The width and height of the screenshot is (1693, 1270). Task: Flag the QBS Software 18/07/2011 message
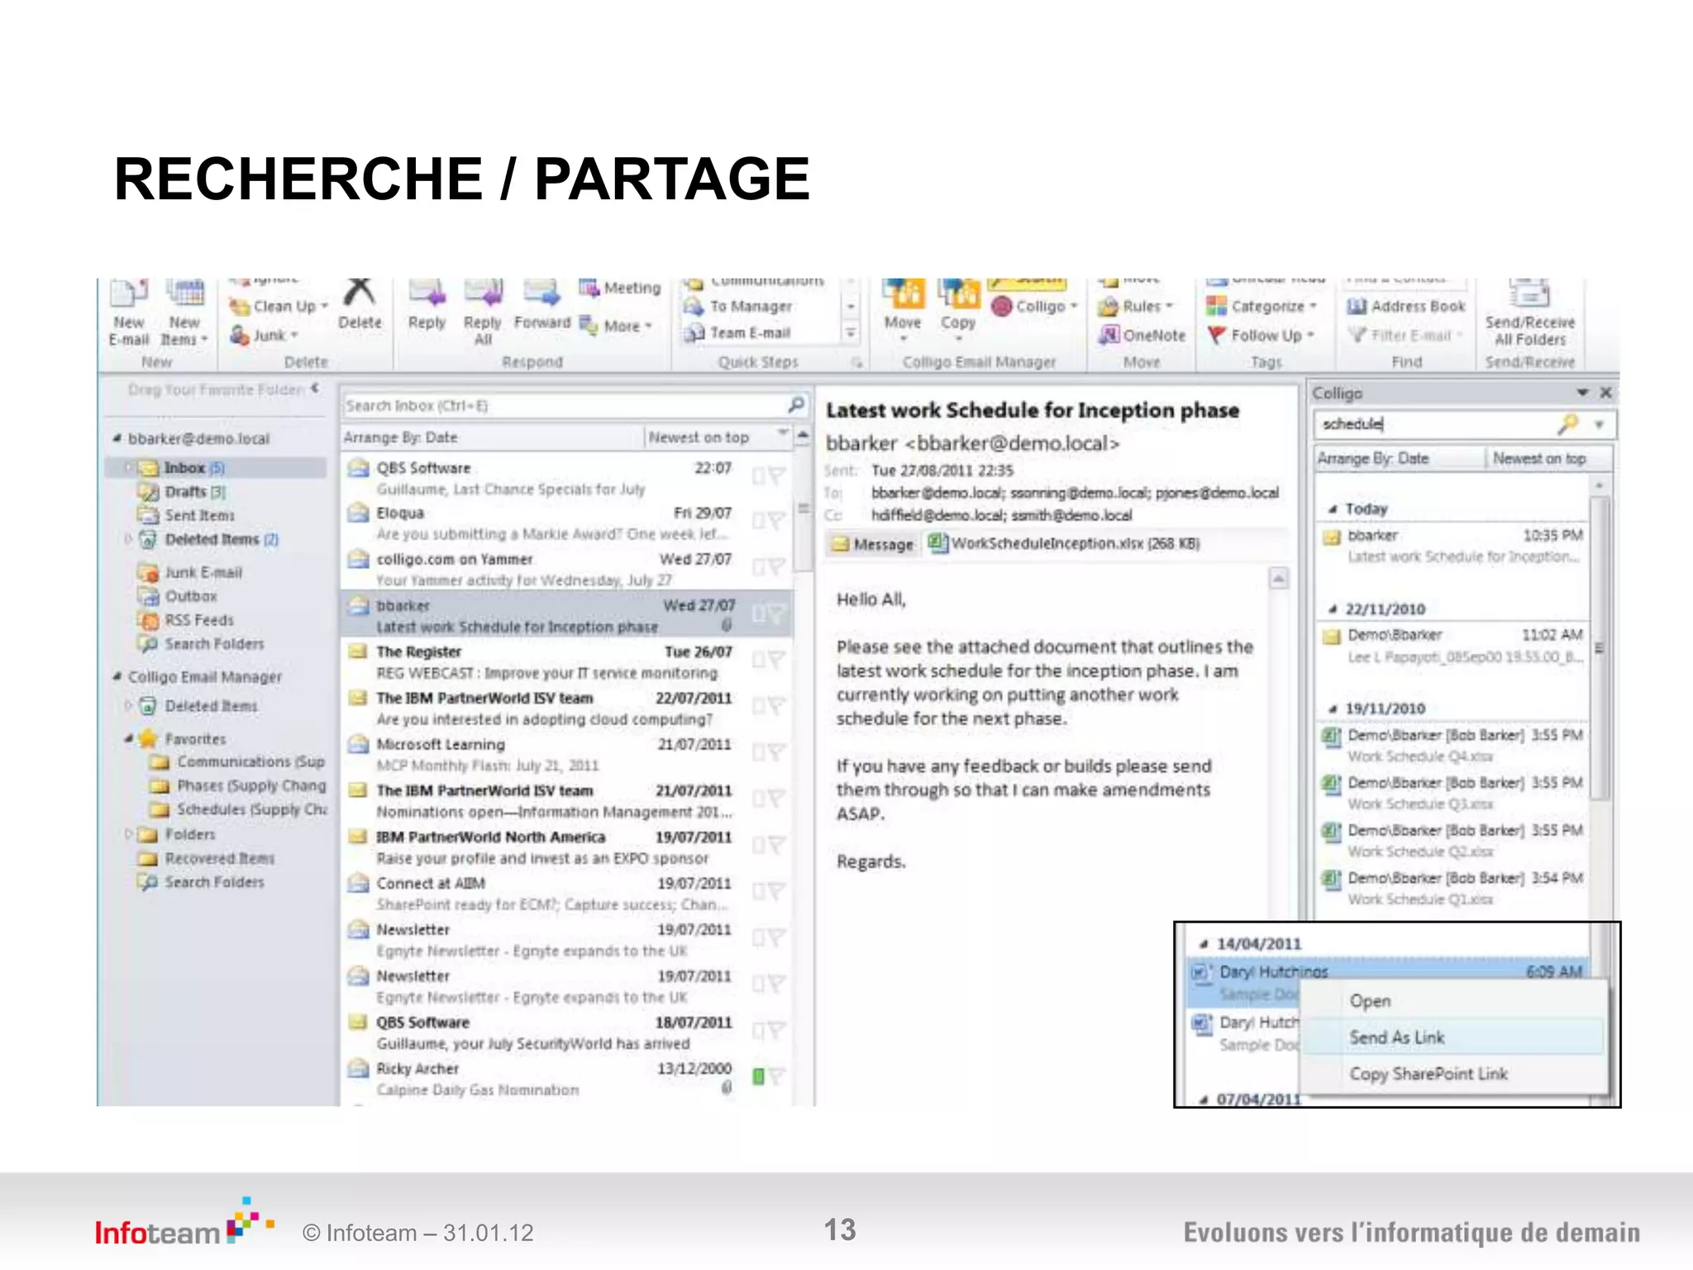pyautogui.click(x=775, y=1030)
